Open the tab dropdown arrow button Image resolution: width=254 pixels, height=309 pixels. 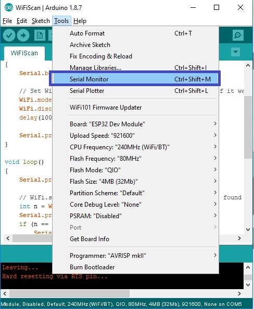tap(235, 52)
